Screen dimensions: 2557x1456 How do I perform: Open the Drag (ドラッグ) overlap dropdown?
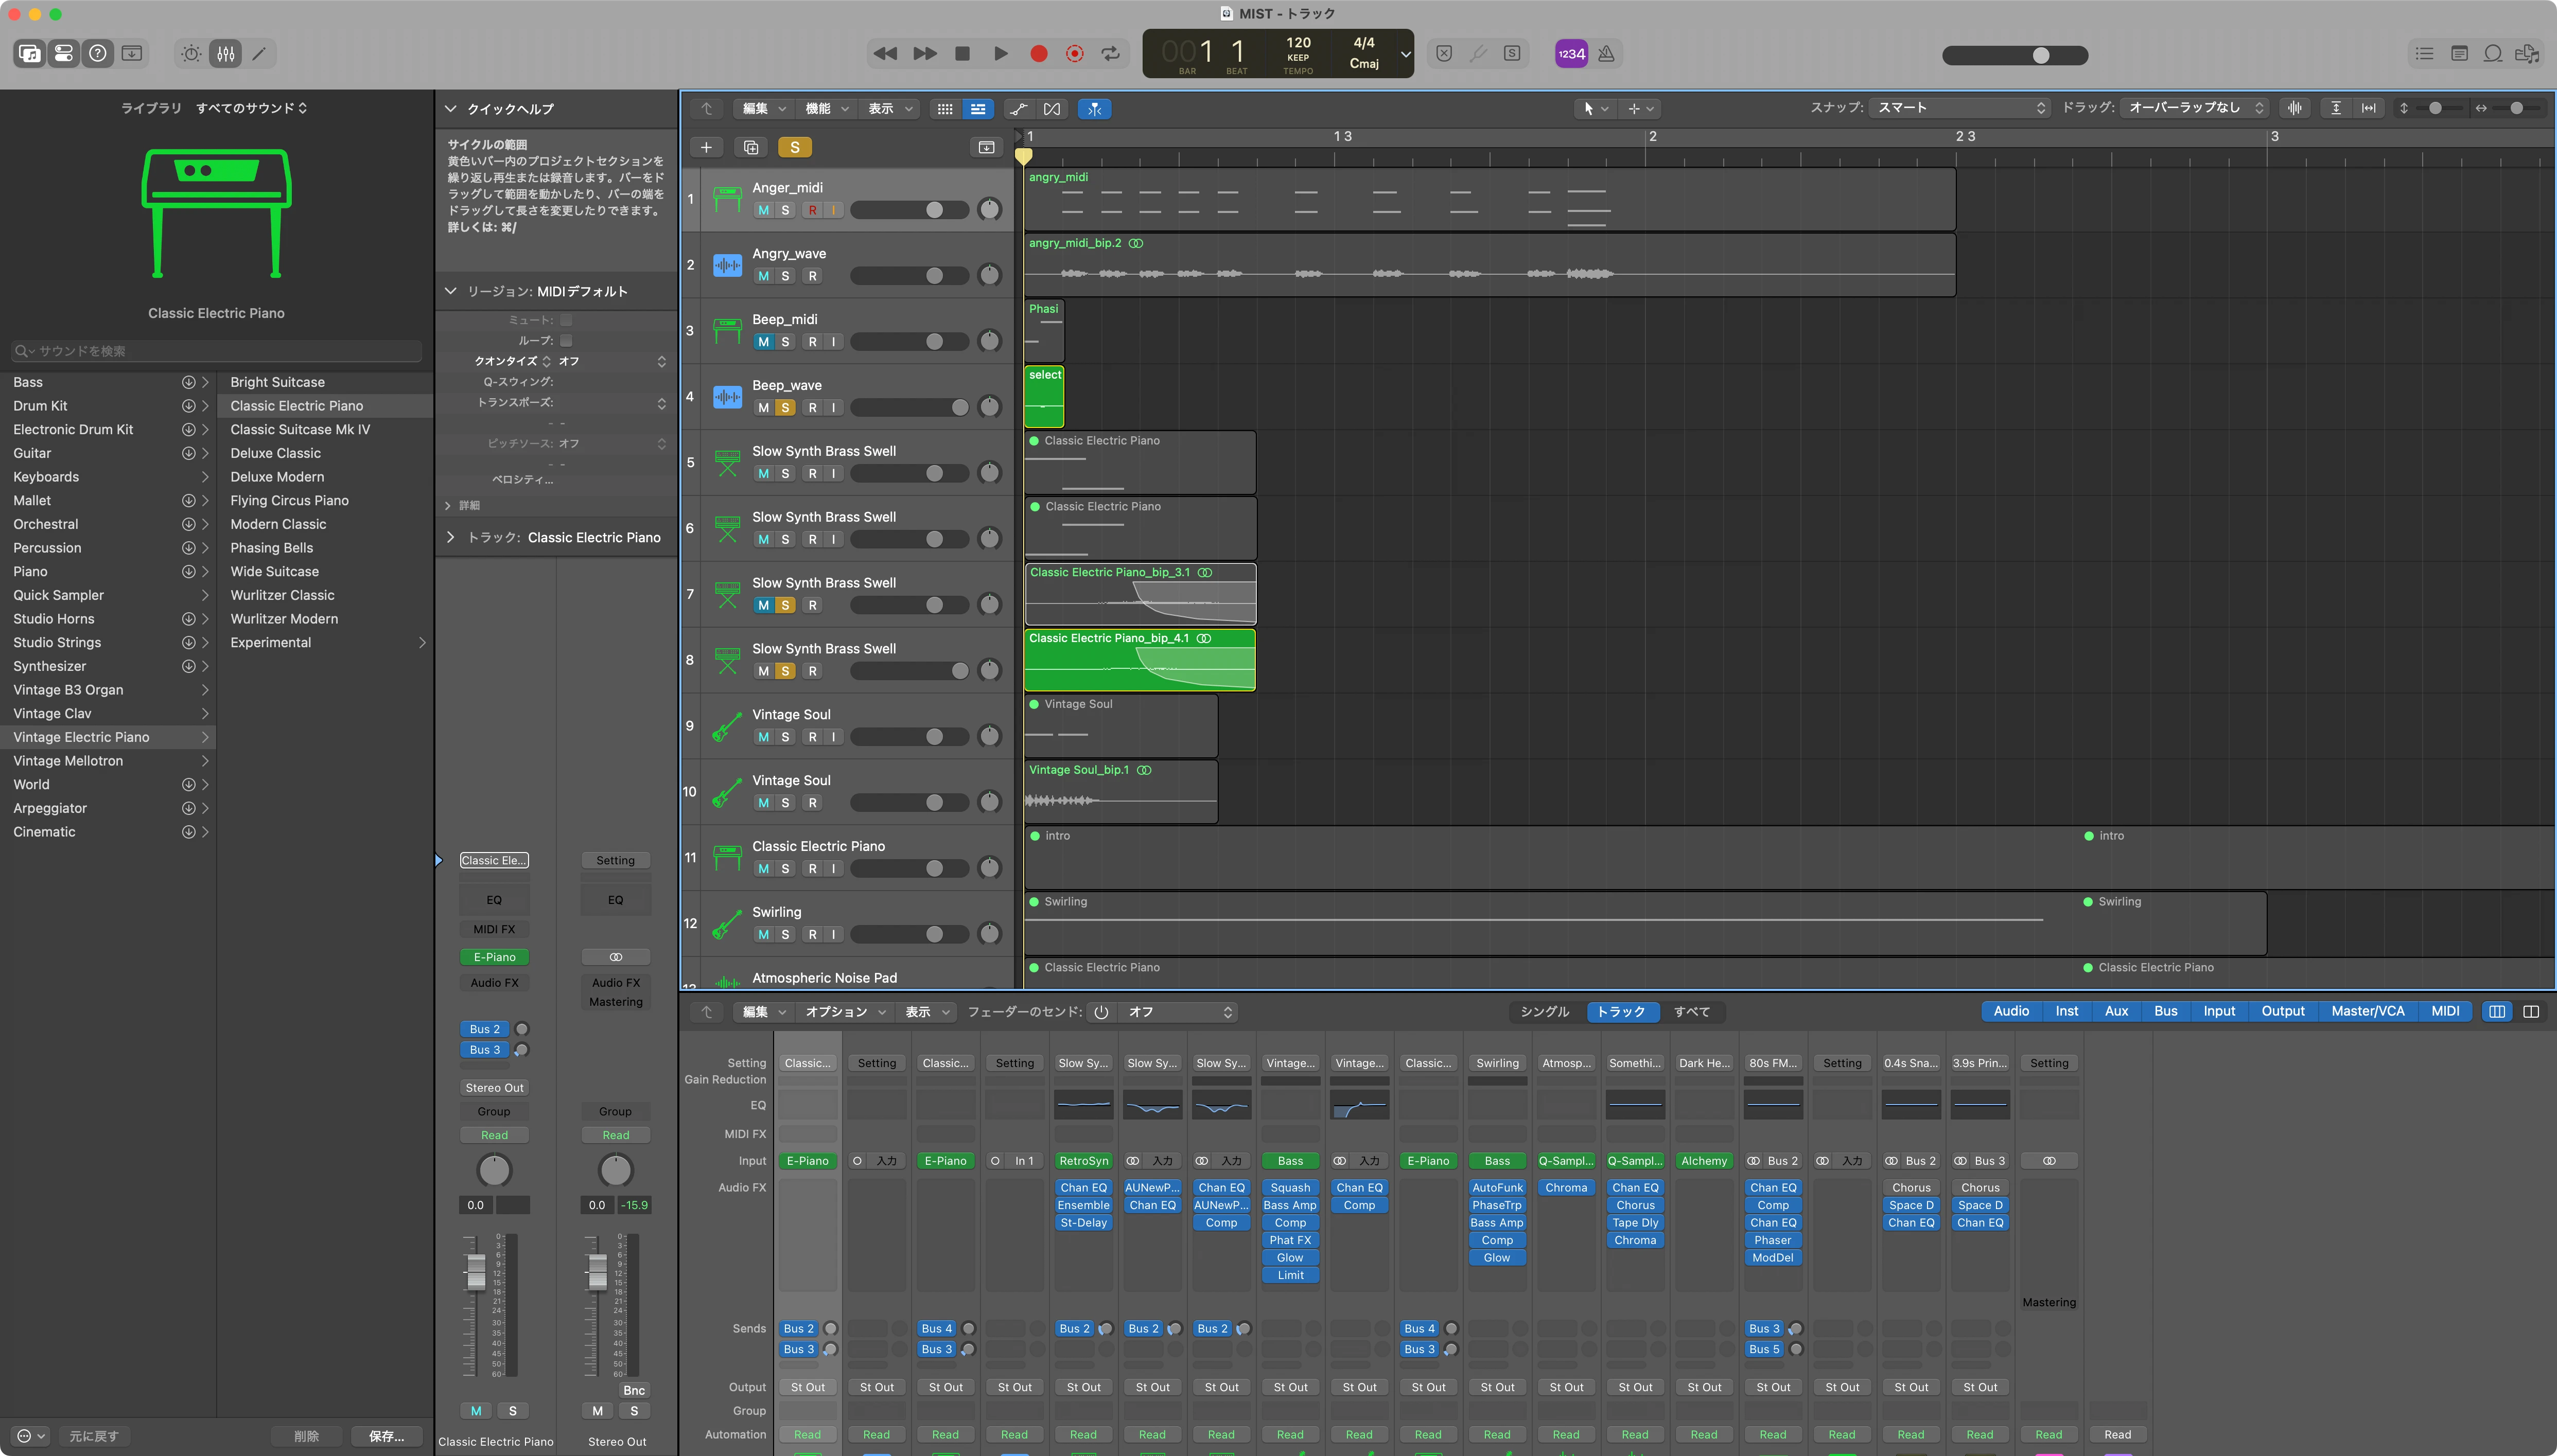point(2194,108)
